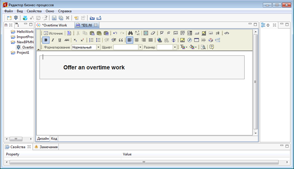Open the Шрифт font dropdown arrow
This screenshot has height=169, width=294.
pyautogui.click(x=140, y=47)
